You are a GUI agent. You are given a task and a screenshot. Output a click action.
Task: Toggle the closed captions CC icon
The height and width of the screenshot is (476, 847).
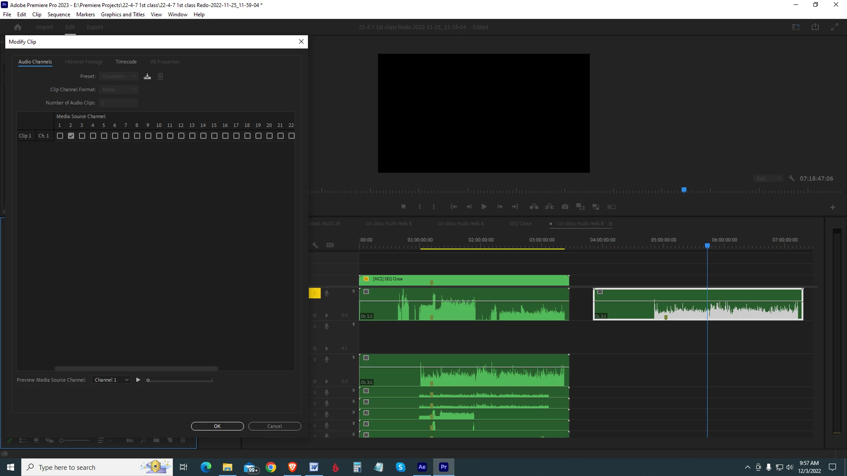(x=330, y=245)
